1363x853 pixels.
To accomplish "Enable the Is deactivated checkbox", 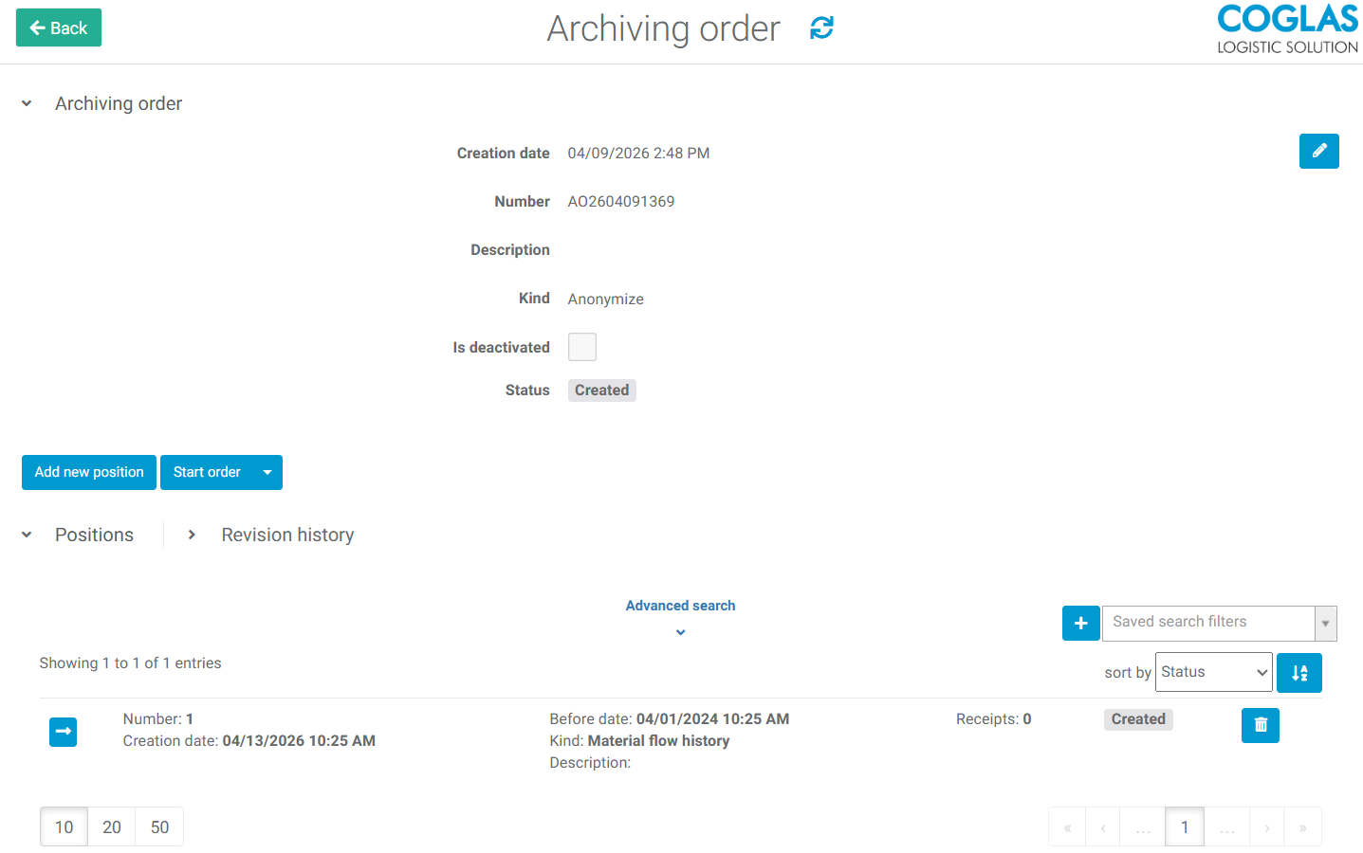I will [581, 347].
